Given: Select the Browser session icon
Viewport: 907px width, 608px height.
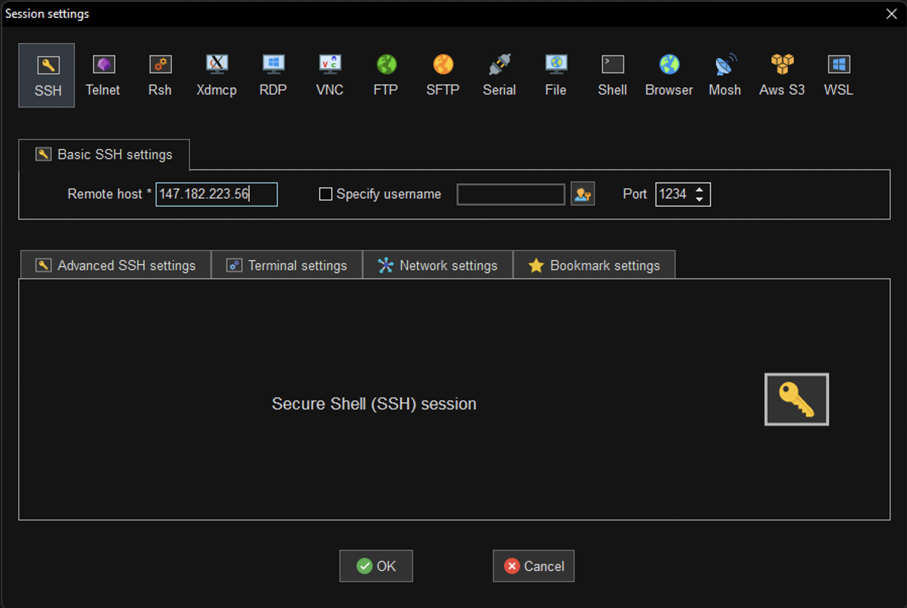Looking at the screenshot, I should (669, 75).
